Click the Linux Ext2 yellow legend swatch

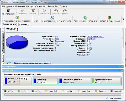(x=46, y=91)
